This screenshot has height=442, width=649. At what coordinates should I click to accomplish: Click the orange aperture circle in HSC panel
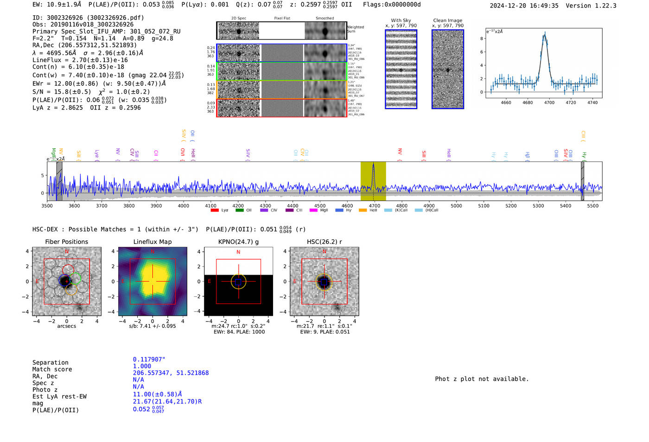[324, 282]
